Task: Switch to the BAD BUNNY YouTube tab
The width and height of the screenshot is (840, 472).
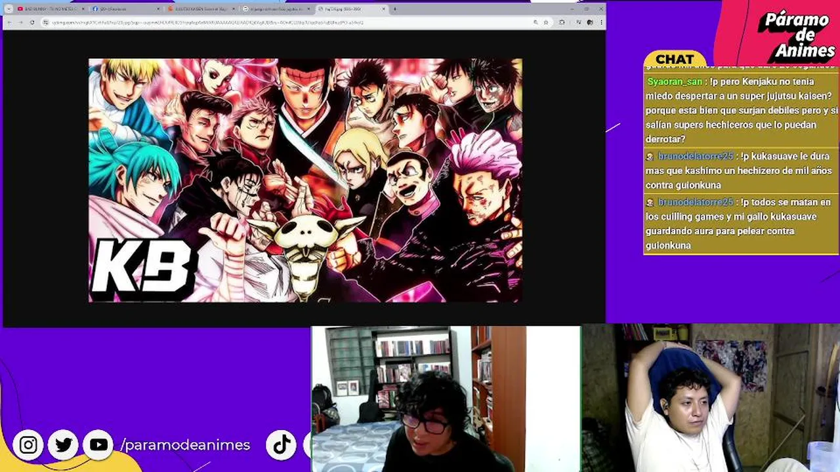Action: tap(50, 9)
